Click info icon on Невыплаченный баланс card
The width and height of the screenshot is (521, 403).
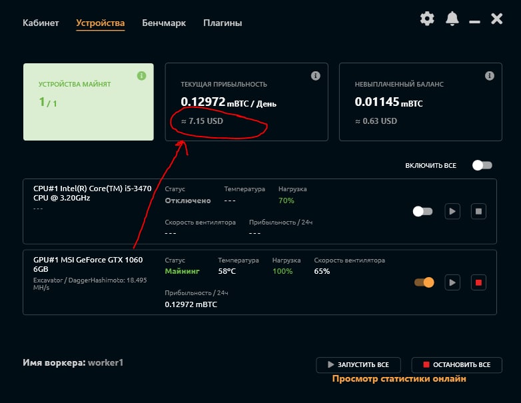point(490,76)
